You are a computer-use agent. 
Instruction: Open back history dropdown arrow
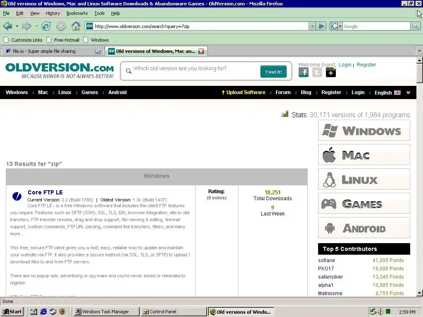coord(17,26)
